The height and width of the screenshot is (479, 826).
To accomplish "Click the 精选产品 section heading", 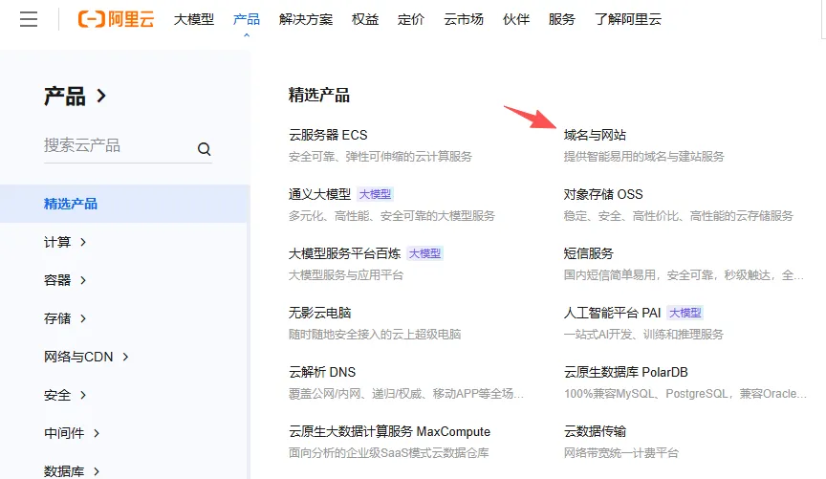I will 319,96.
